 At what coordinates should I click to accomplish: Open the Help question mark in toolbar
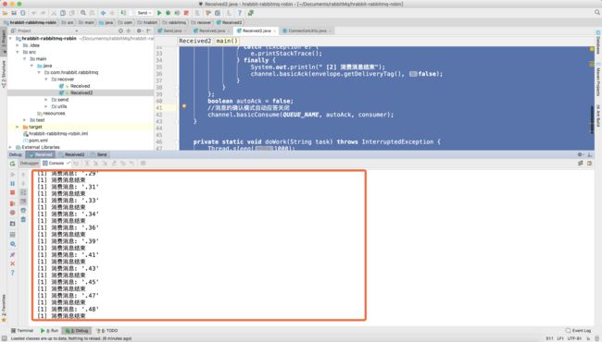pos(240,13)
